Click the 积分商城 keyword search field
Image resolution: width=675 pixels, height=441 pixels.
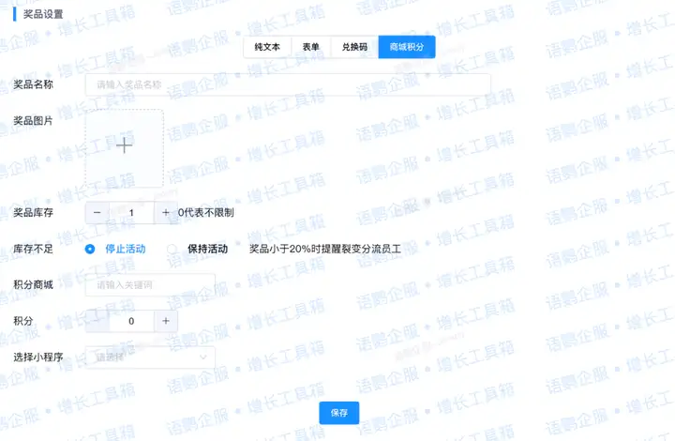pos(150,284)
